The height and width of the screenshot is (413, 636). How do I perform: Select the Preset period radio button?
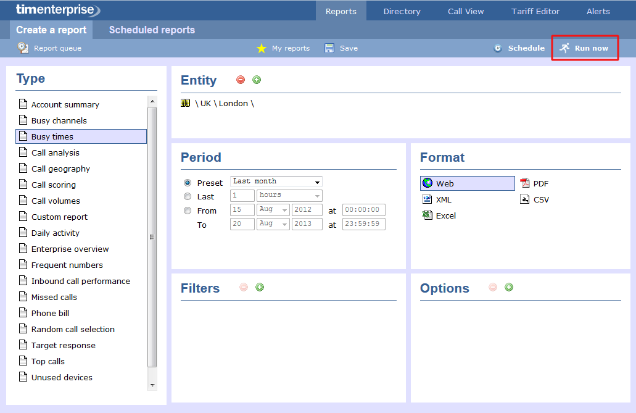pos(188,183)
